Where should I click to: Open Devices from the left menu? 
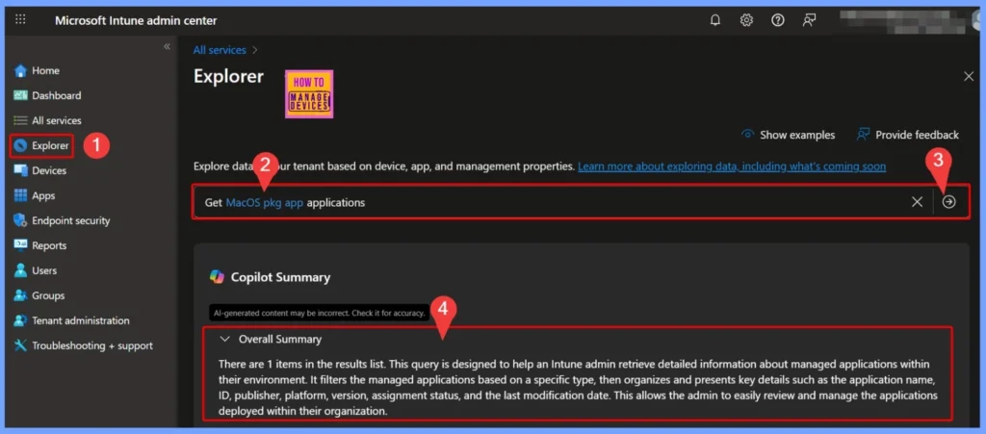49,171
